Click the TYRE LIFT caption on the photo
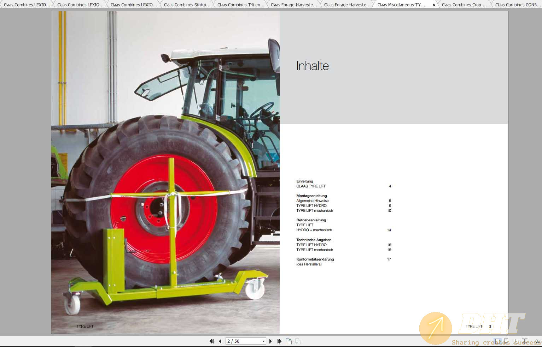542x347 pixels. pos(85,326)
